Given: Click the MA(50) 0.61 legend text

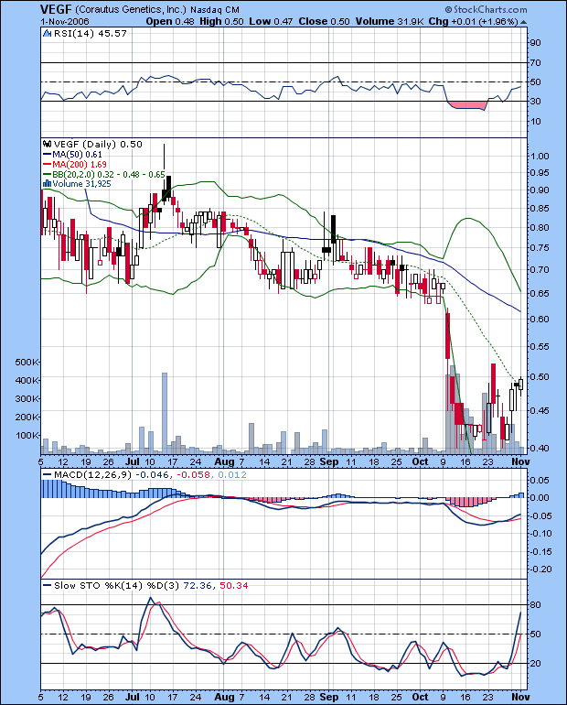Looking at the screenshot, I should point(77,154).
